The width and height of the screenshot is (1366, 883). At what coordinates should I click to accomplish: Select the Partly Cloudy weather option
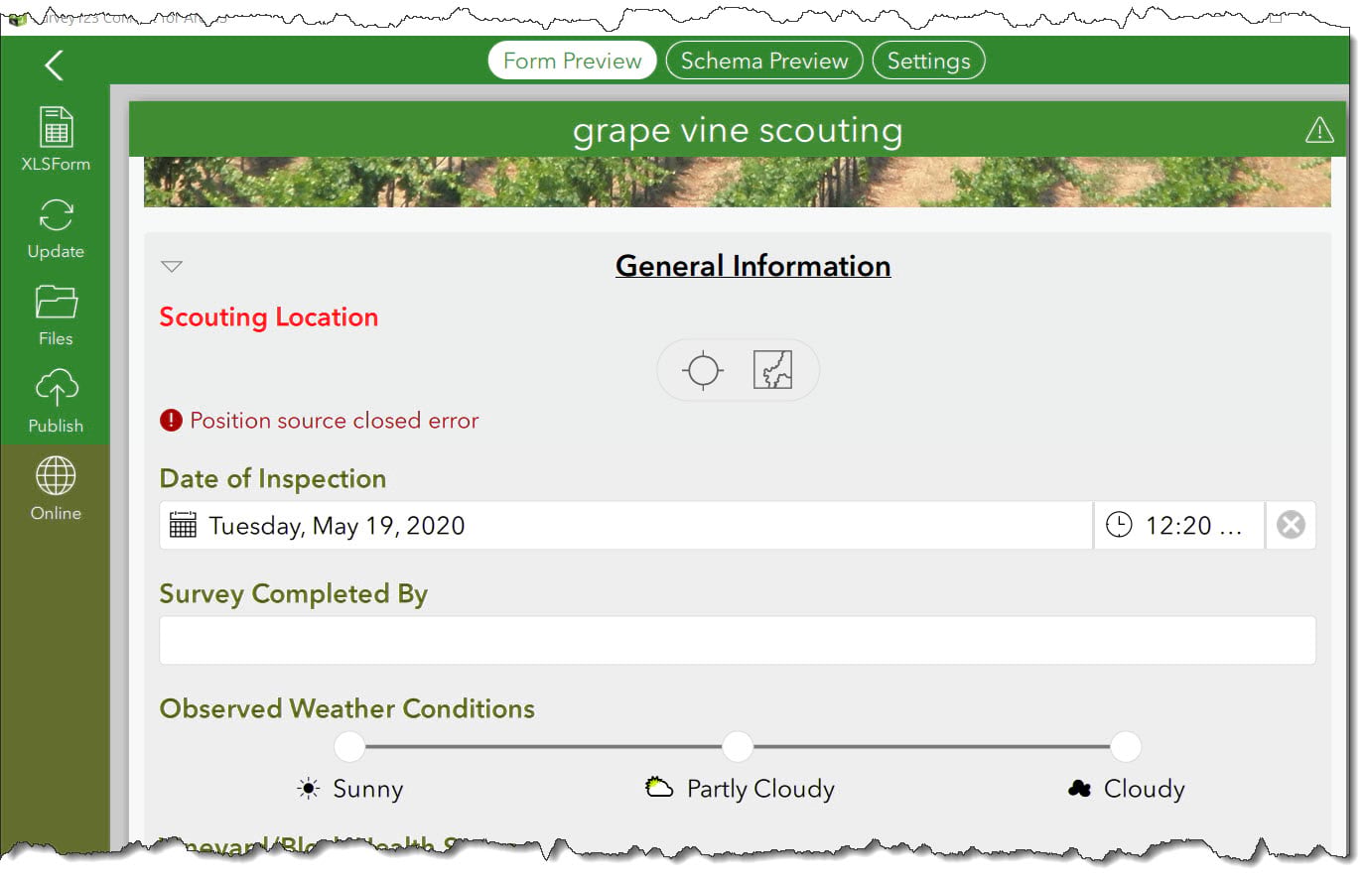738,746
